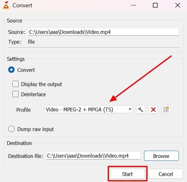Cancel the conversion dialog
Viewport: 187px width, 182px height.
pyautogui.click(x=166, y=174)
